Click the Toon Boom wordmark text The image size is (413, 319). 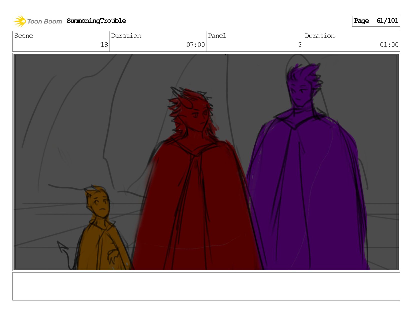[x=45, y=22]
